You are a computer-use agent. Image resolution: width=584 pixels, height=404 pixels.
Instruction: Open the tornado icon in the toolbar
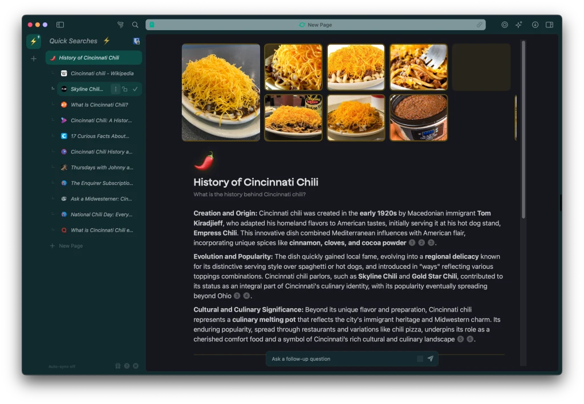point(120,25)
